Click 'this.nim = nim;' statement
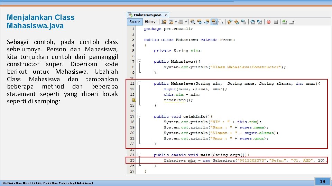The image size is (332, 186). pos(182,94)
